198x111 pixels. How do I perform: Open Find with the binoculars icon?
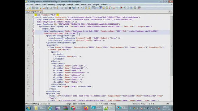point(70,8)
